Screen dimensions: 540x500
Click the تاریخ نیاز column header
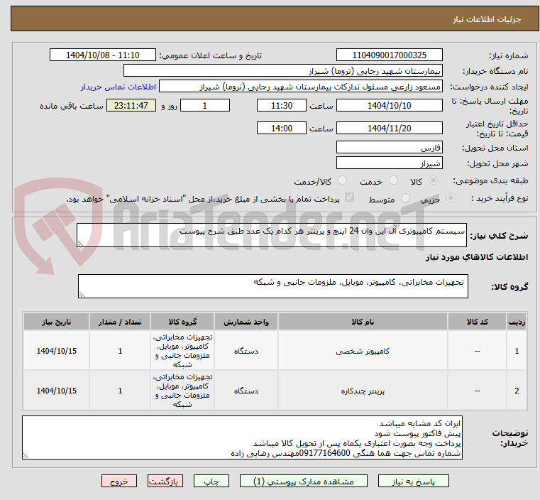[x=56, y=322]
